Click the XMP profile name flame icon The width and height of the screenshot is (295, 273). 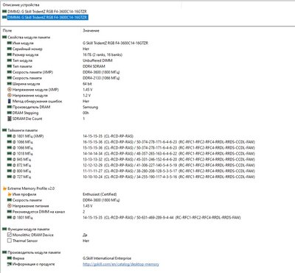[10, 194]
